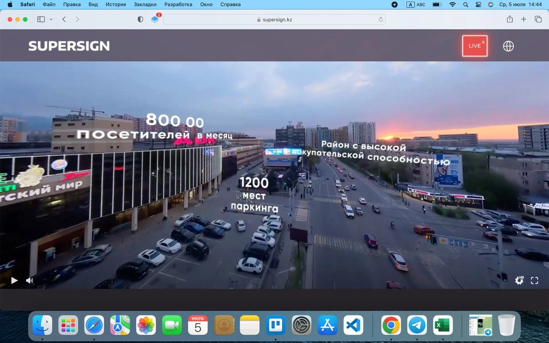Open the Вид menu
The image size is (549, 343).
[93, 4]
